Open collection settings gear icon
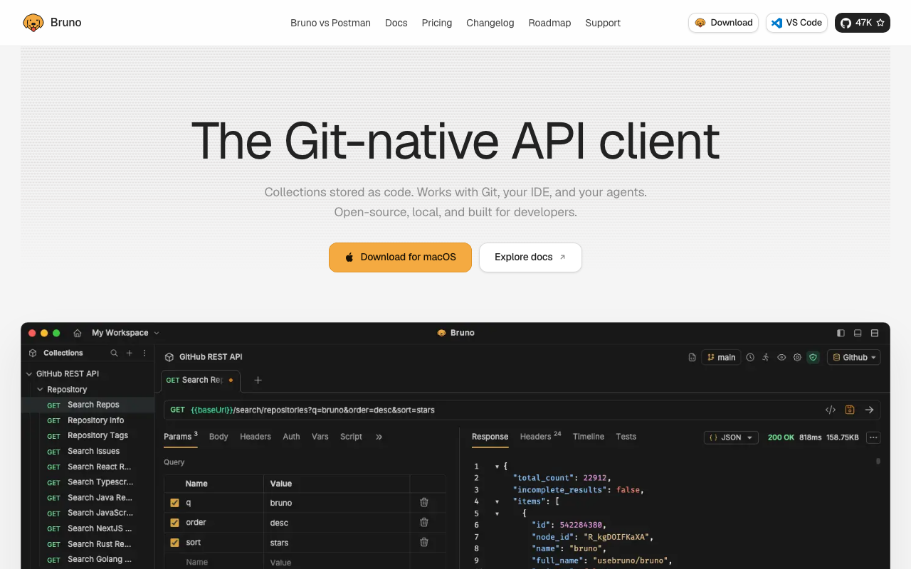This screenshot has width=911, height=569. coord(797,357)
